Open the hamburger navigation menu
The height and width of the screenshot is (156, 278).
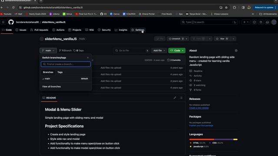[x=3, y=22]
